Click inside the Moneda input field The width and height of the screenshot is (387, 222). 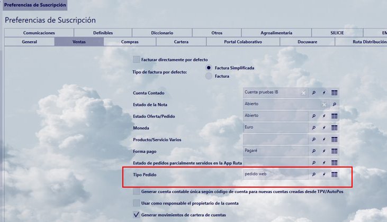click(x=274, y=128)
